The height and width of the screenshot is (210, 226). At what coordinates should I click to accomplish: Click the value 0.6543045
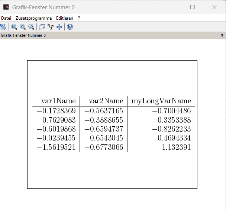coord(107,138)
